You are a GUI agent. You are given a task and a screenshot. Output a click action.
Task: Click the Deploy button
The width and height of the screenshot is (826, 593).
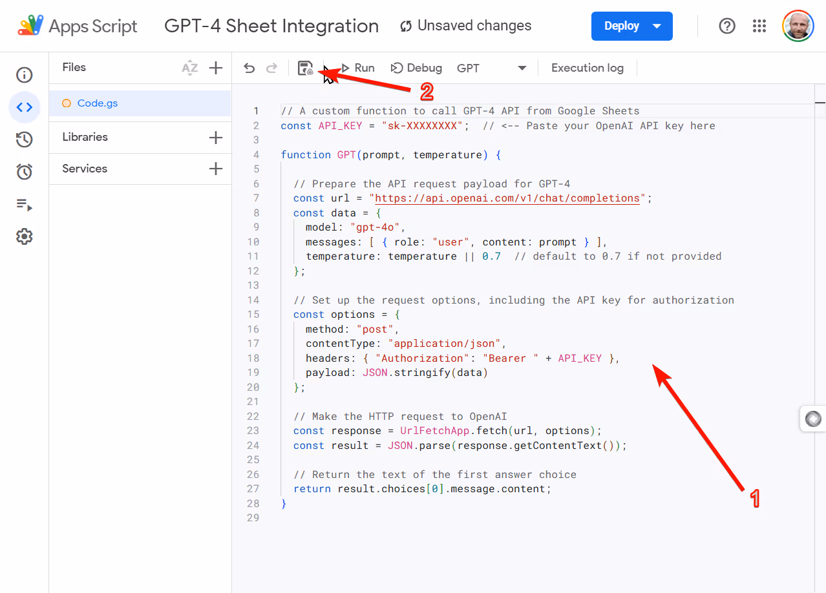tap(632, 26)
